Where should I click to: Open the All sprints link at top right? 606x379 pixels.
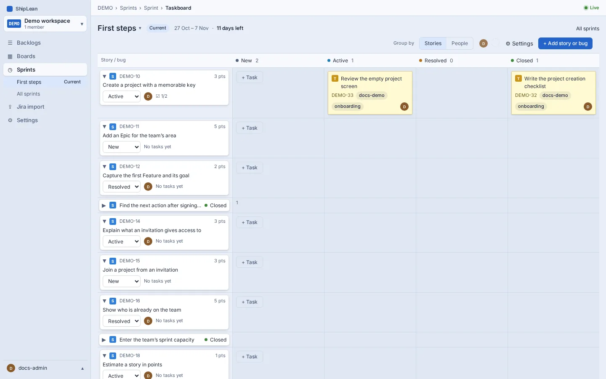coord(587,29)
